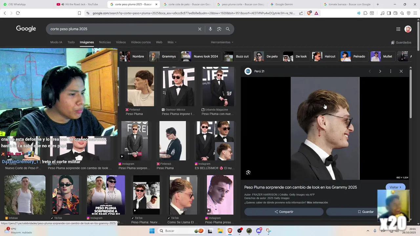The image size is (420, 236).
Task: Close the corte peso pluma 2025 tab
Action: [156, 4]
